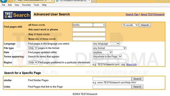Click the top Search button beside 10 results
This screenshot has height=96, width=170.
click(x=145, y=25)
